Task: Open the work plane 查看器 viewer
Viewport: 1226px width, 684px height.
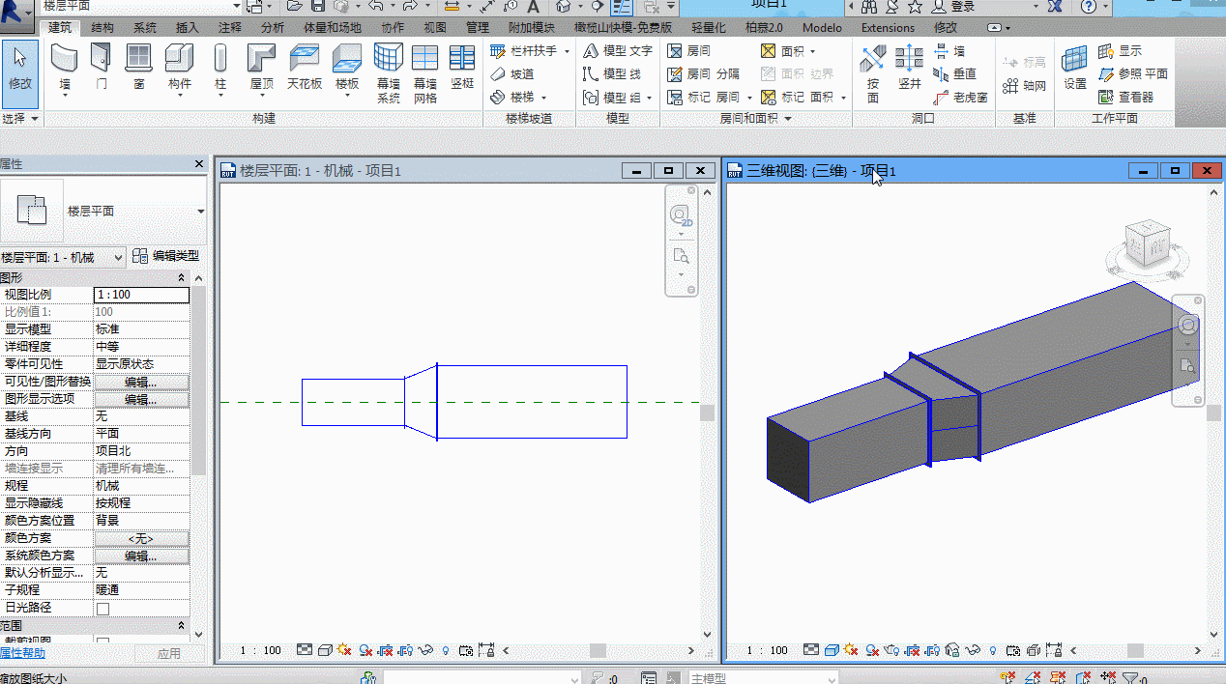Action: tap(1126, 97)
